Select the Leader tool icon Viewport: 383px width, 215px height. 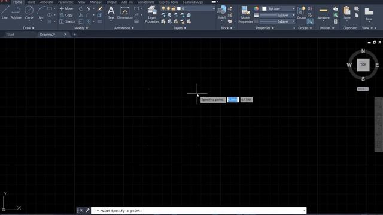pyautogui.click(x=136, y=15)
